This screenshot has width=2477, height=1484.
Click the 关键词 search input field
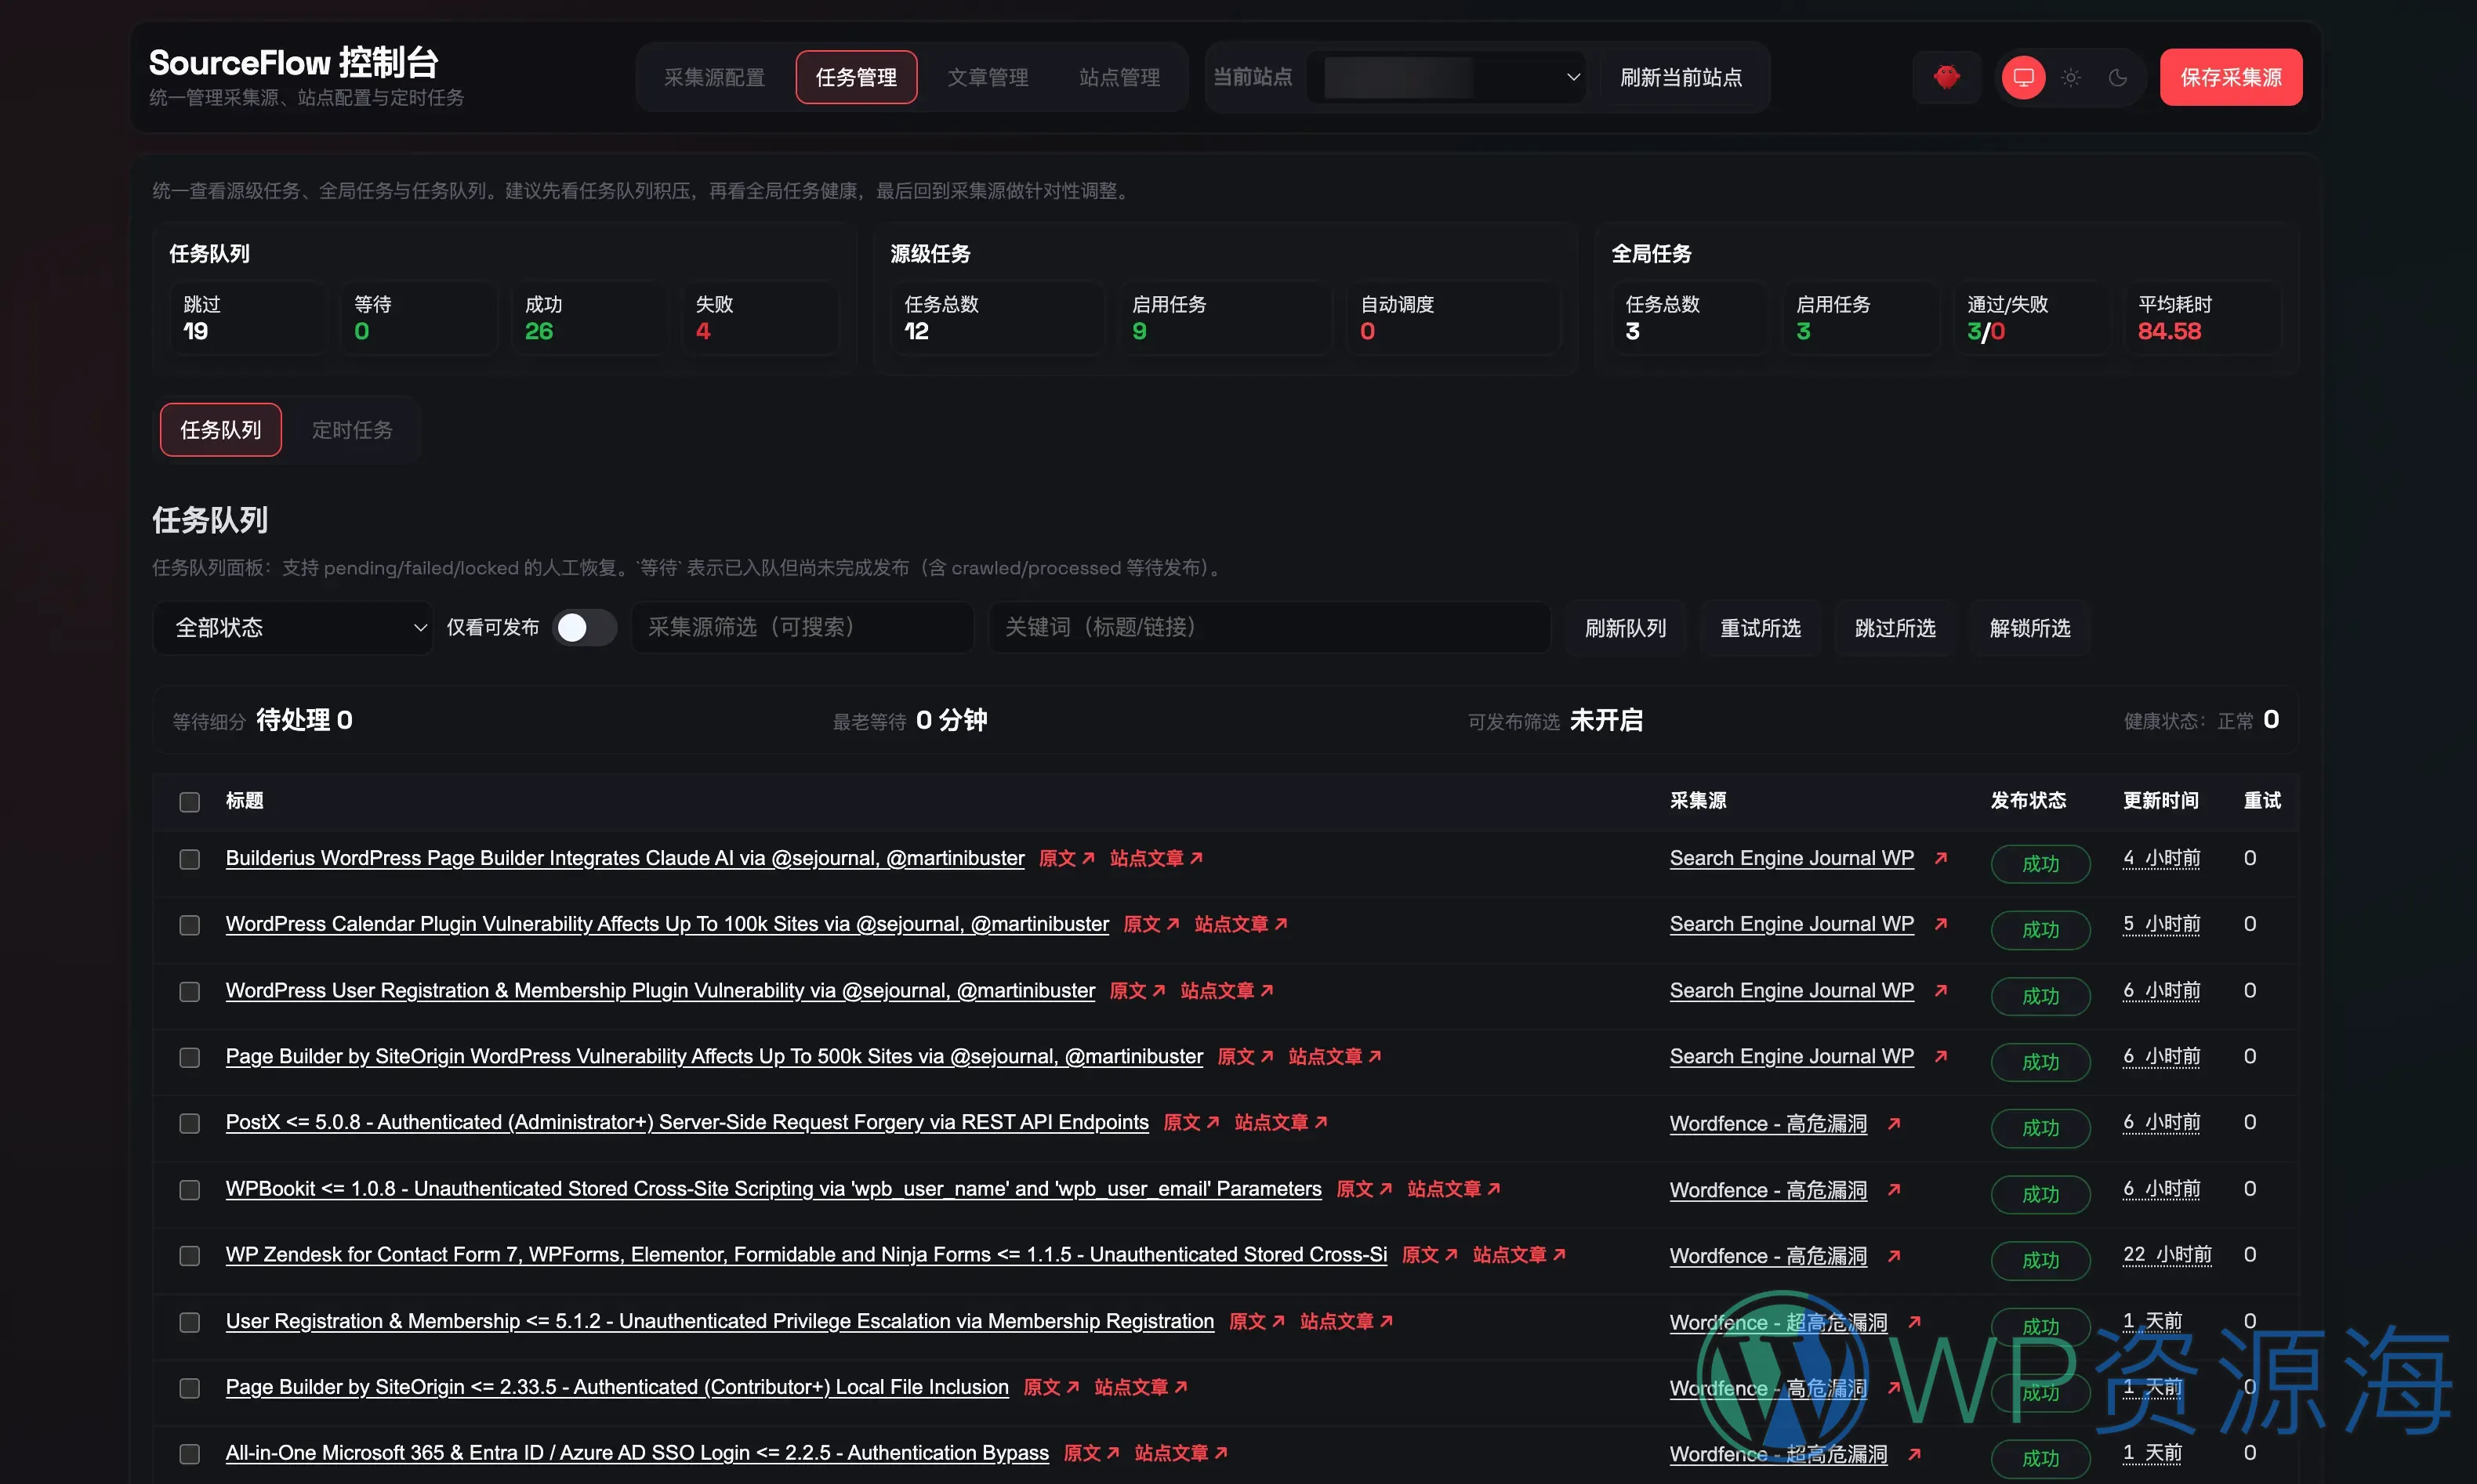pyautogui.click(x=1268, y=627)
